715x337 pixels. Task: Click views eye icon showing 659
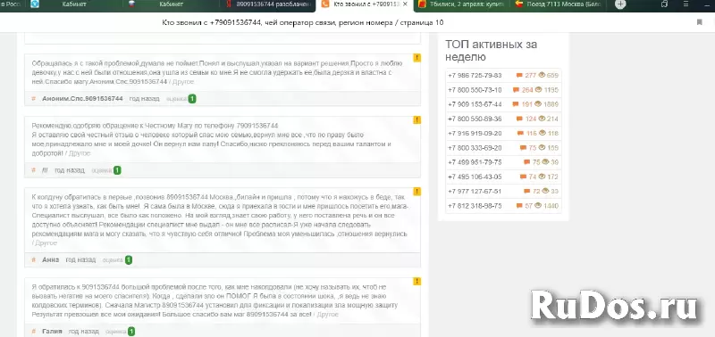click(542, 75)
